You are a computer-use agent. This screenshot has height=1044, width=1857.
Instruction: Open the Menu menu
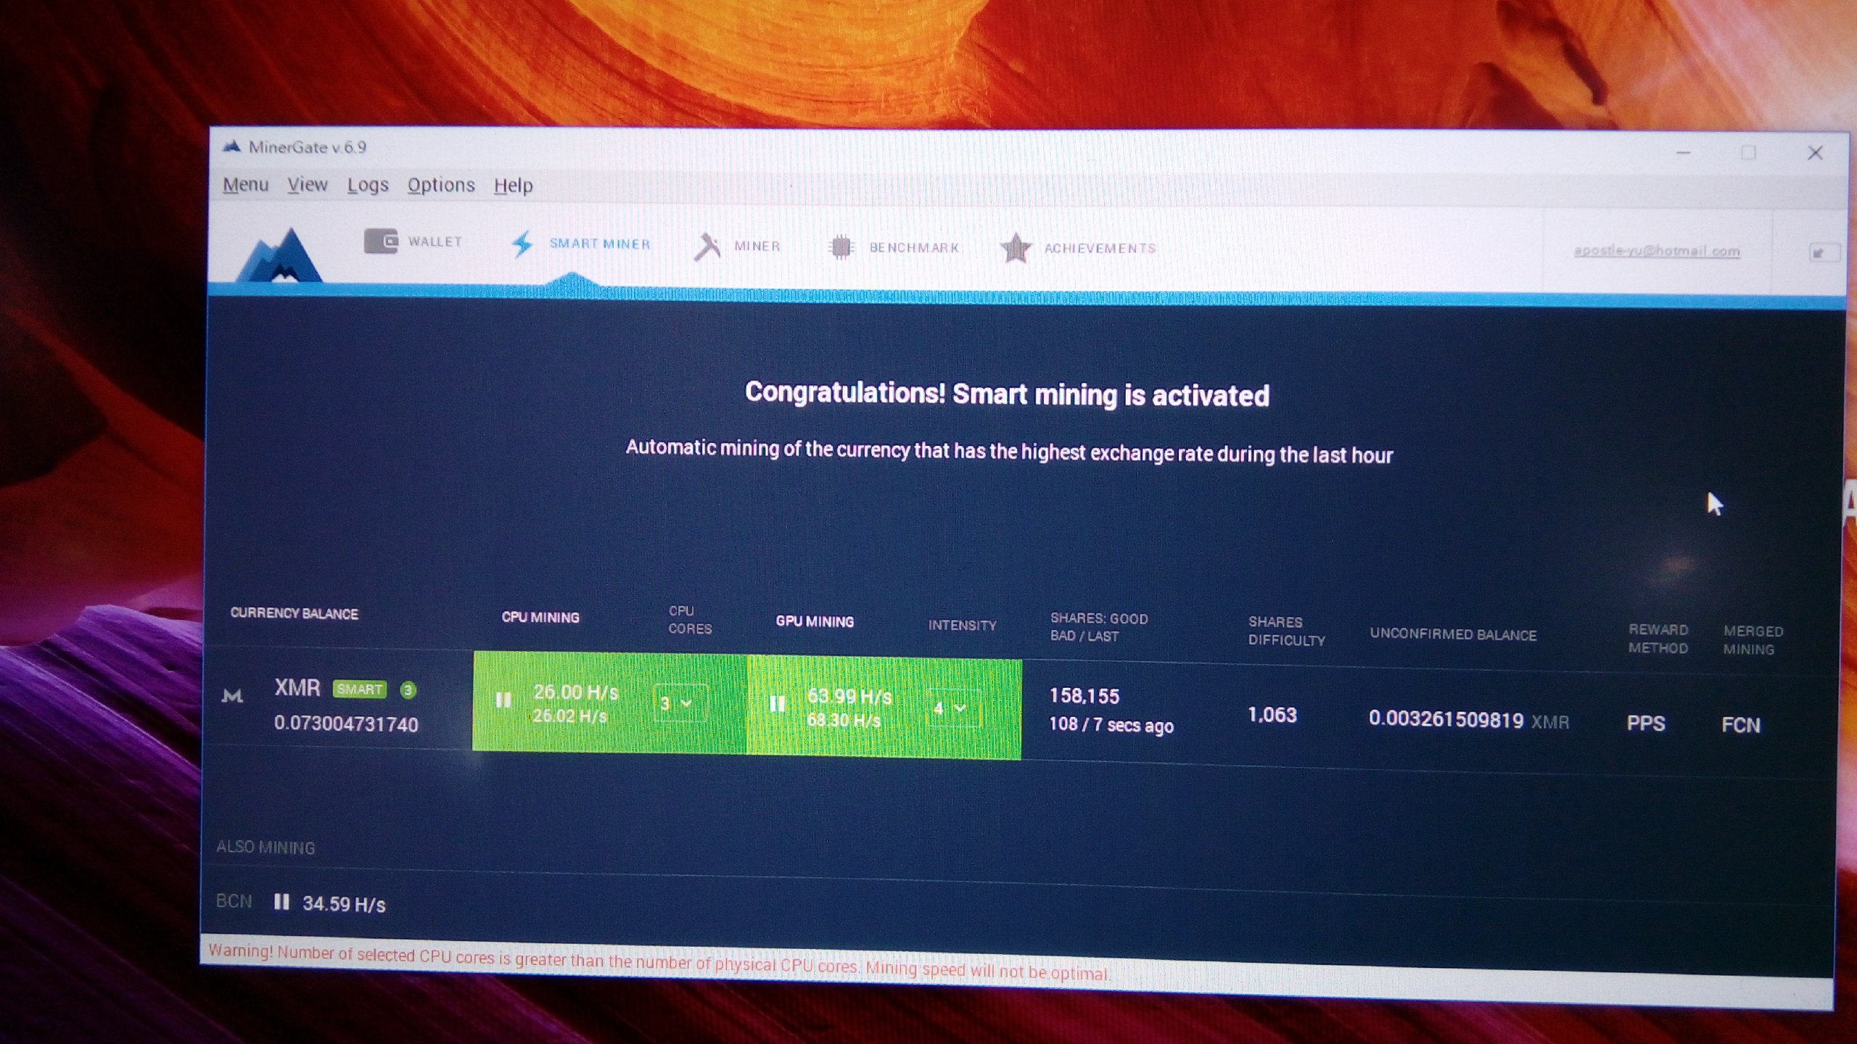tap(245, 185)
